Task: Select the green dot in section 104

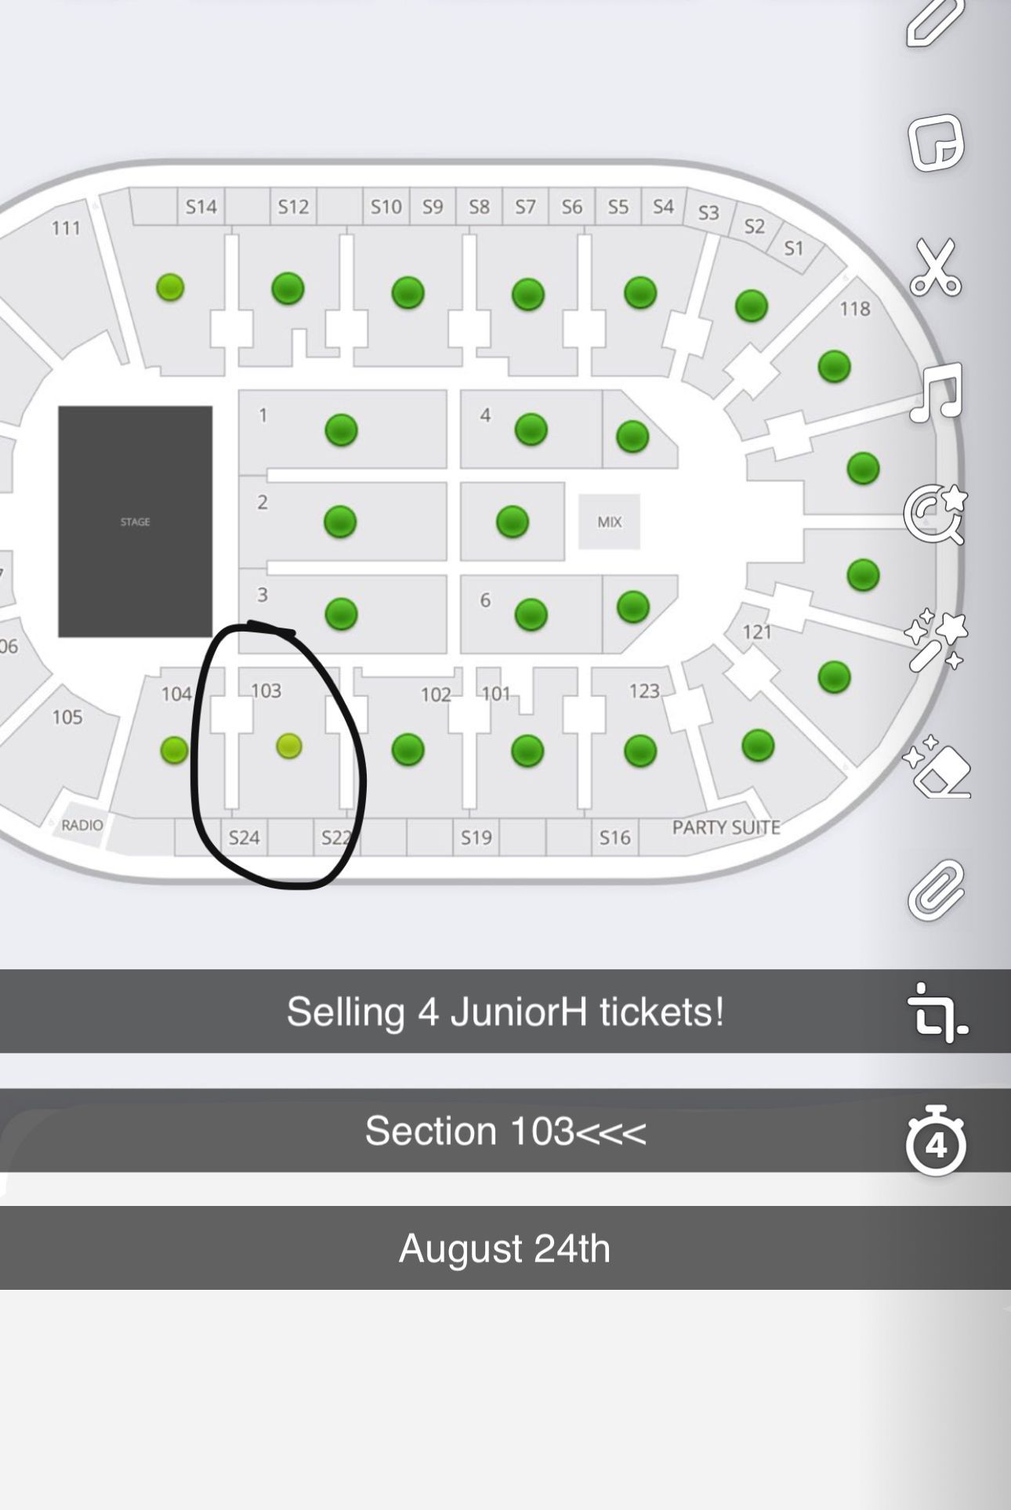Action: click(174, 750)
